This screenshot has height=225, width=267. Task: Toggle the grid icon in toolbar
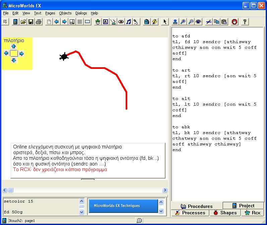point(80,22)
